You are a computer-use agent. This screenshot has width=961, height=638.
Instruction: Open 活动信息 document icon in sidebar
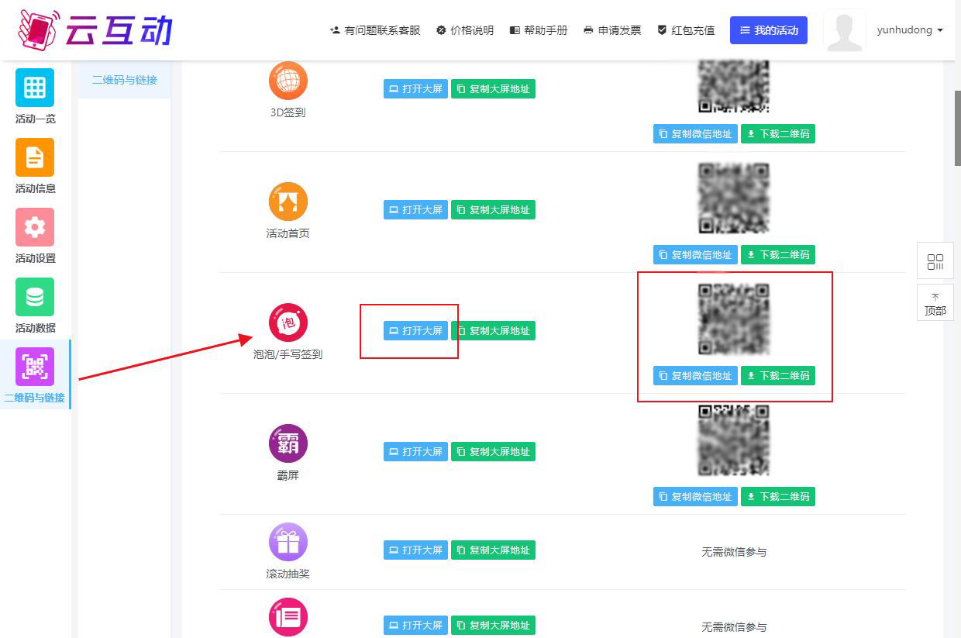pos(35,157)
